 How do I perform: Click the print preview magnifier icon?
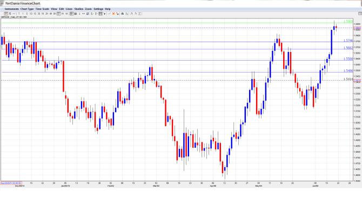point(126,14)
